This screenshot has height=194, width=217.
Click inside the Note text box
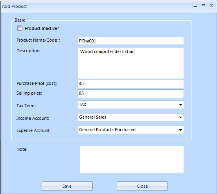[x=132, y=159]
